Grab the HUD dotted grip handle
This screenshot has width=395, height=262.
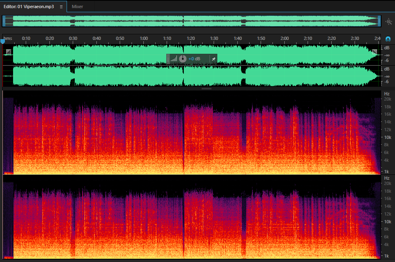pyautogui.click(x=168, y=59)
